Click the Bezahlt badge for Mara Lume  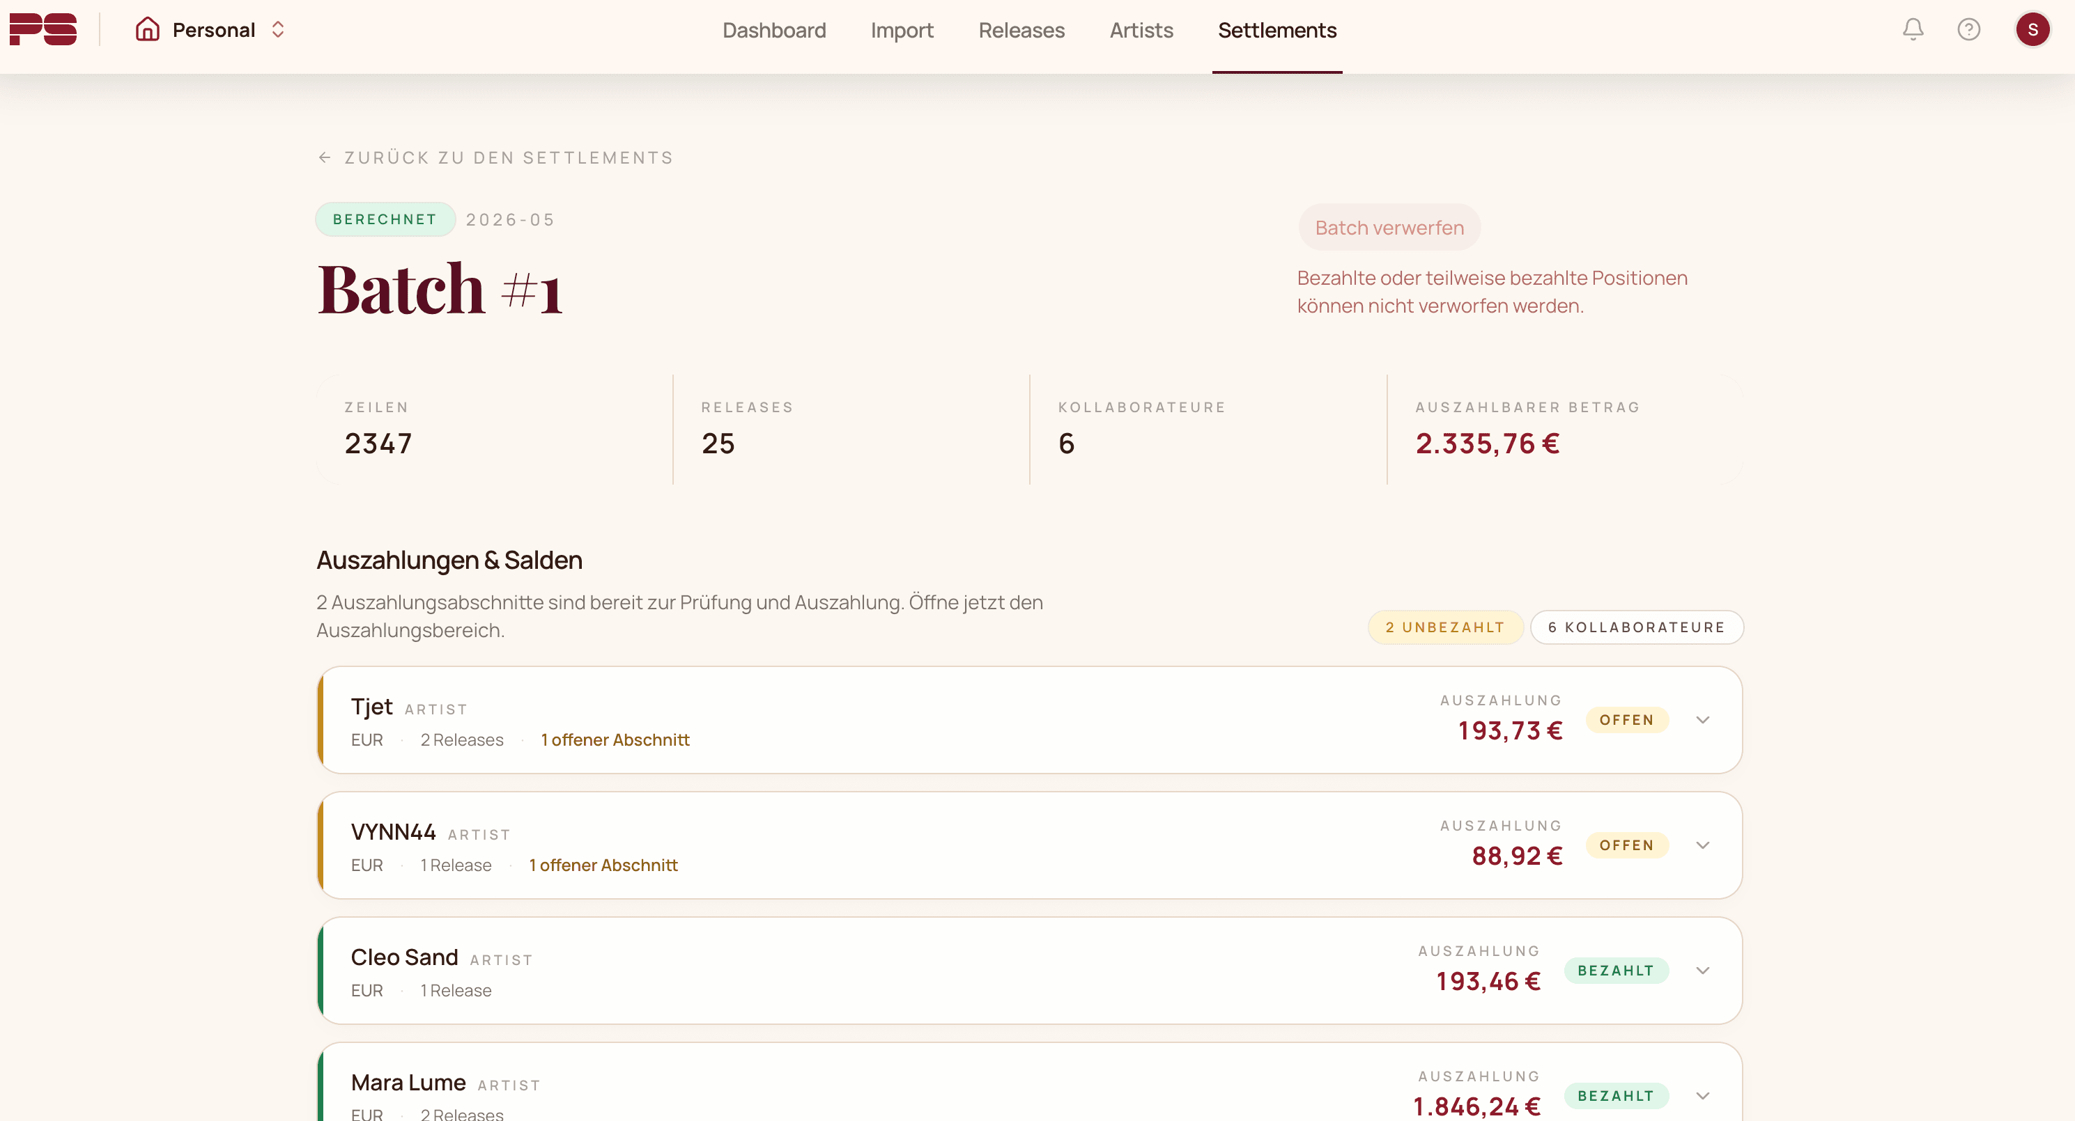click(1616, 1096)
